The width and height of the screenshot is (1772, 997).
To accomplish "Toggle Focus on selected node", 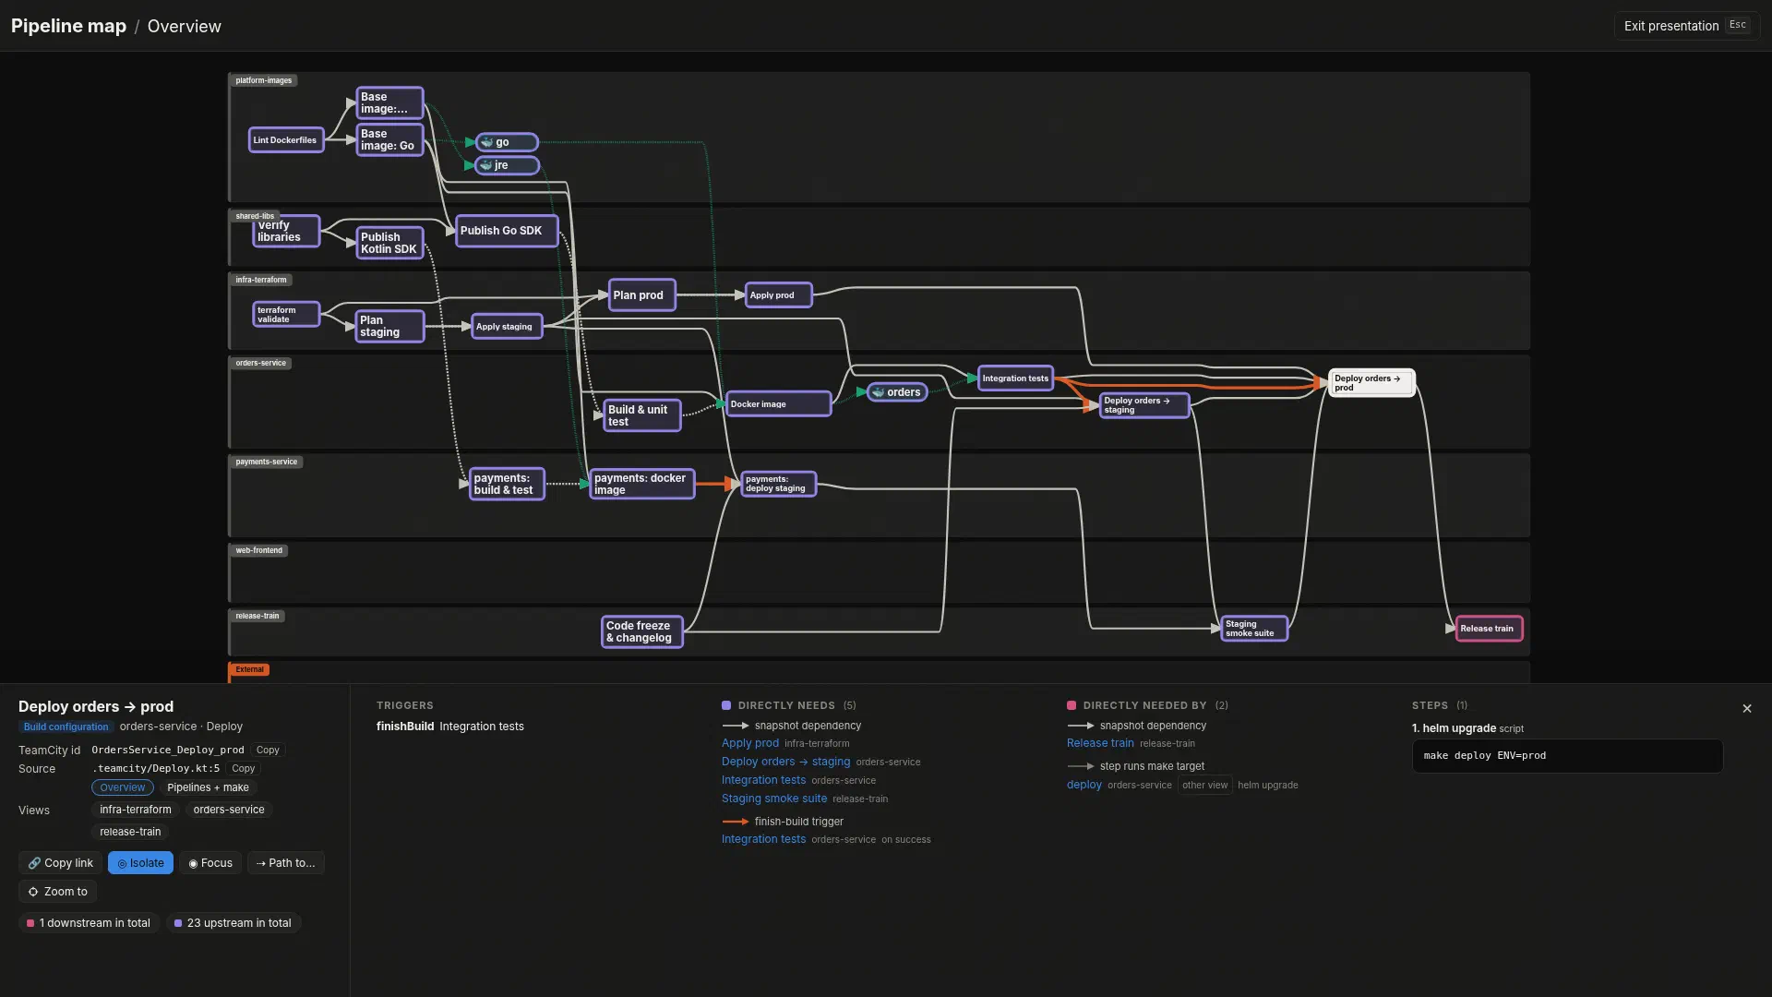I will click(x=210, y=863).
